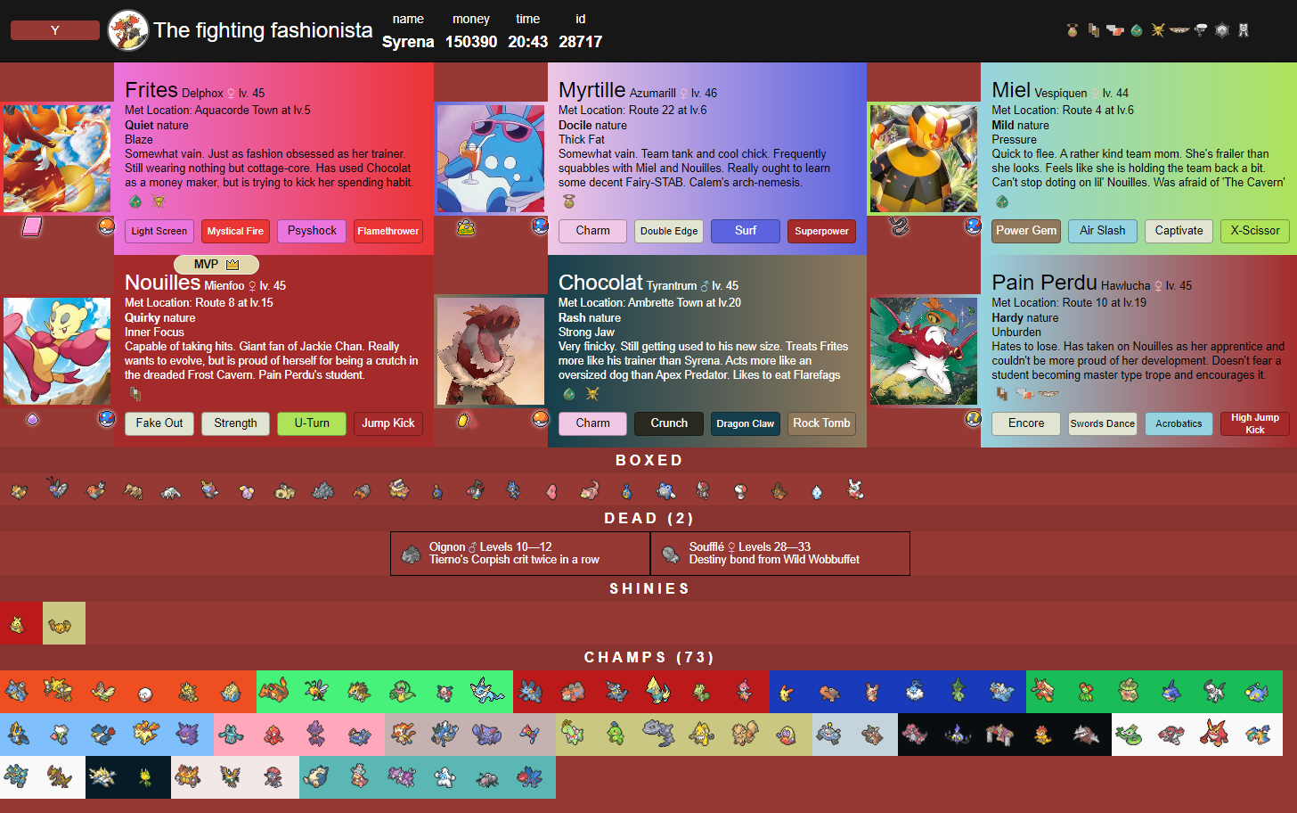Select the Poliwhirl sprite in the Boxed row
1297x813 pixels.
coord(665,489)
